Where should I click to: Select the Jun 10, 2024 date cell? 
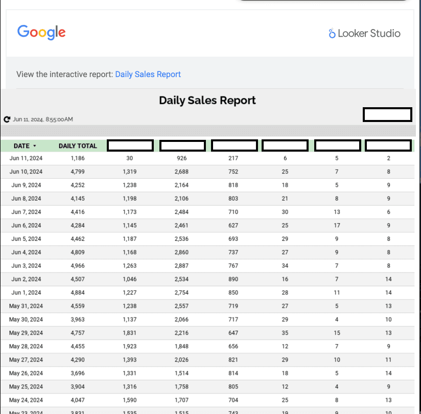pos(26,172)
